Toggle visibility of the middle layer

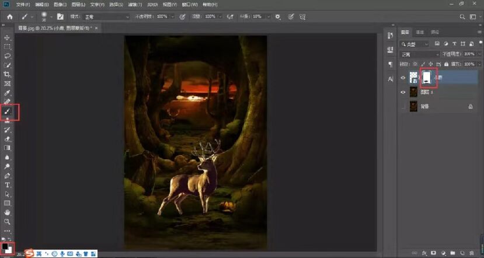coord(403,92)
